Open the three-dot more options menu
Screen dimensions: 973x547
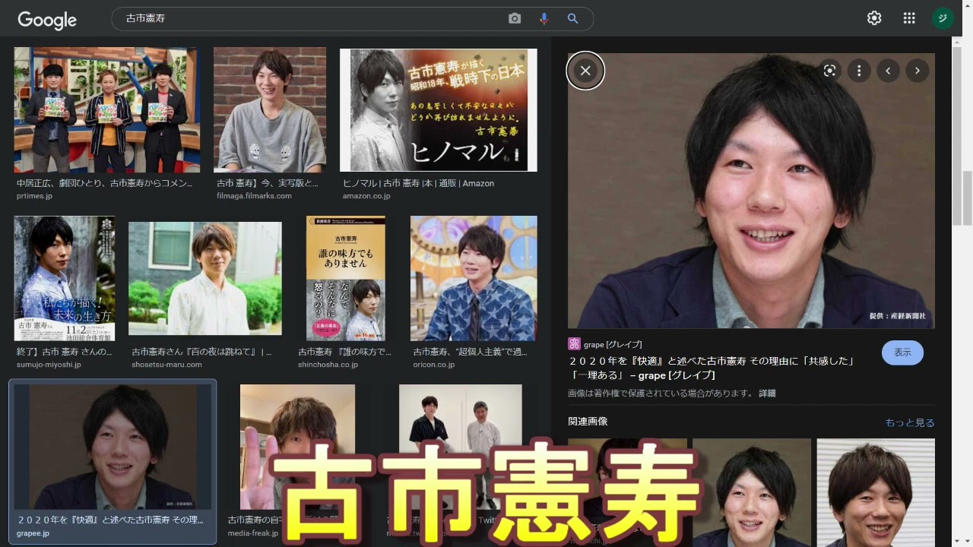pos(859,71)
